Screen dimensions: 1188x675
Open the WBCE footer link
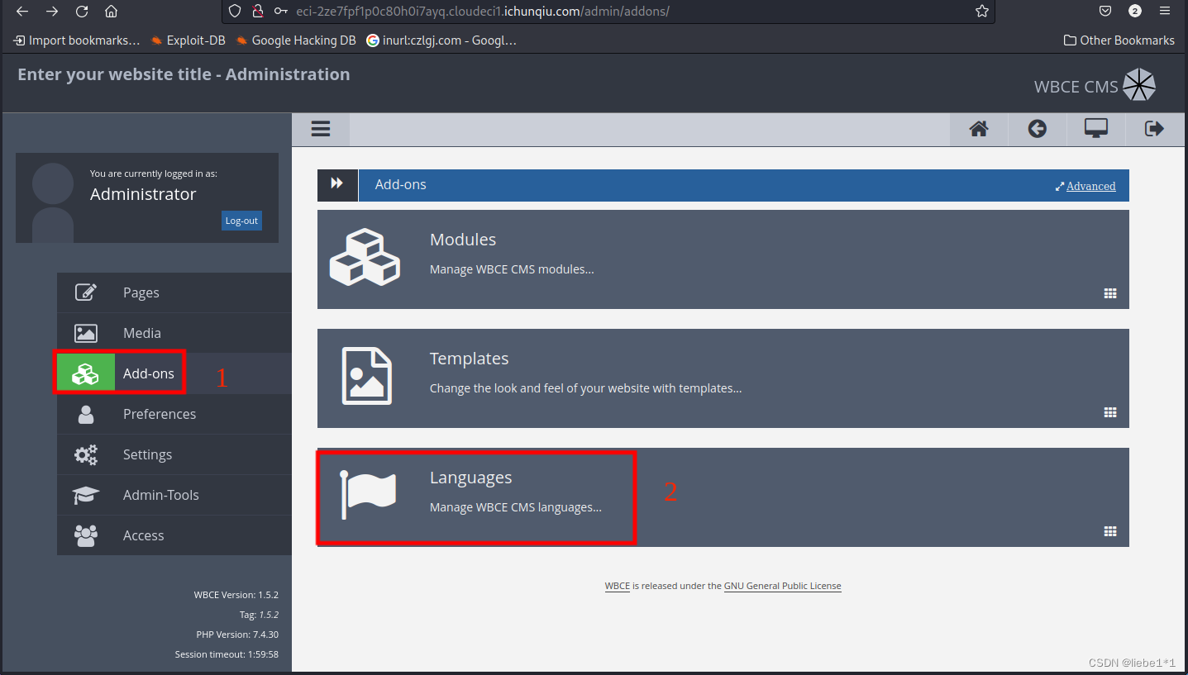[617, 586]
